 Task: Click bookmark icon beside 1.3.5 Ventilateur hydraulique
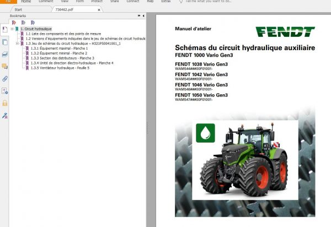tap(27, 68)
